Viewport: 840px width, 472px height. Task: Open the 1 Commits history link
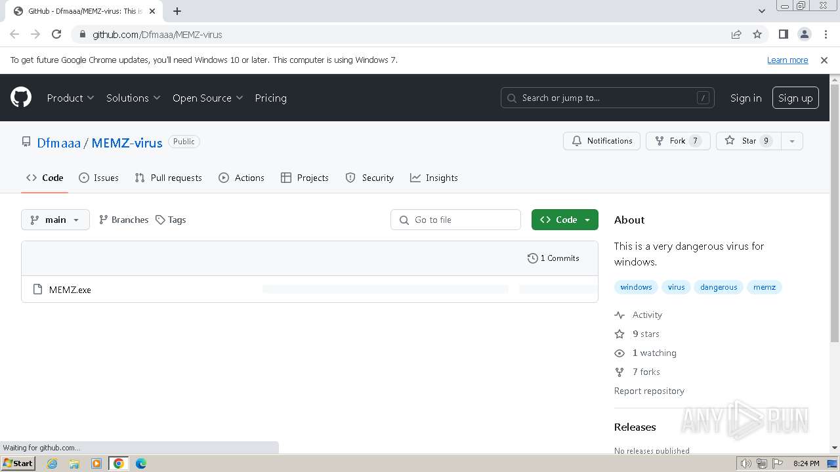click(553, 258)
